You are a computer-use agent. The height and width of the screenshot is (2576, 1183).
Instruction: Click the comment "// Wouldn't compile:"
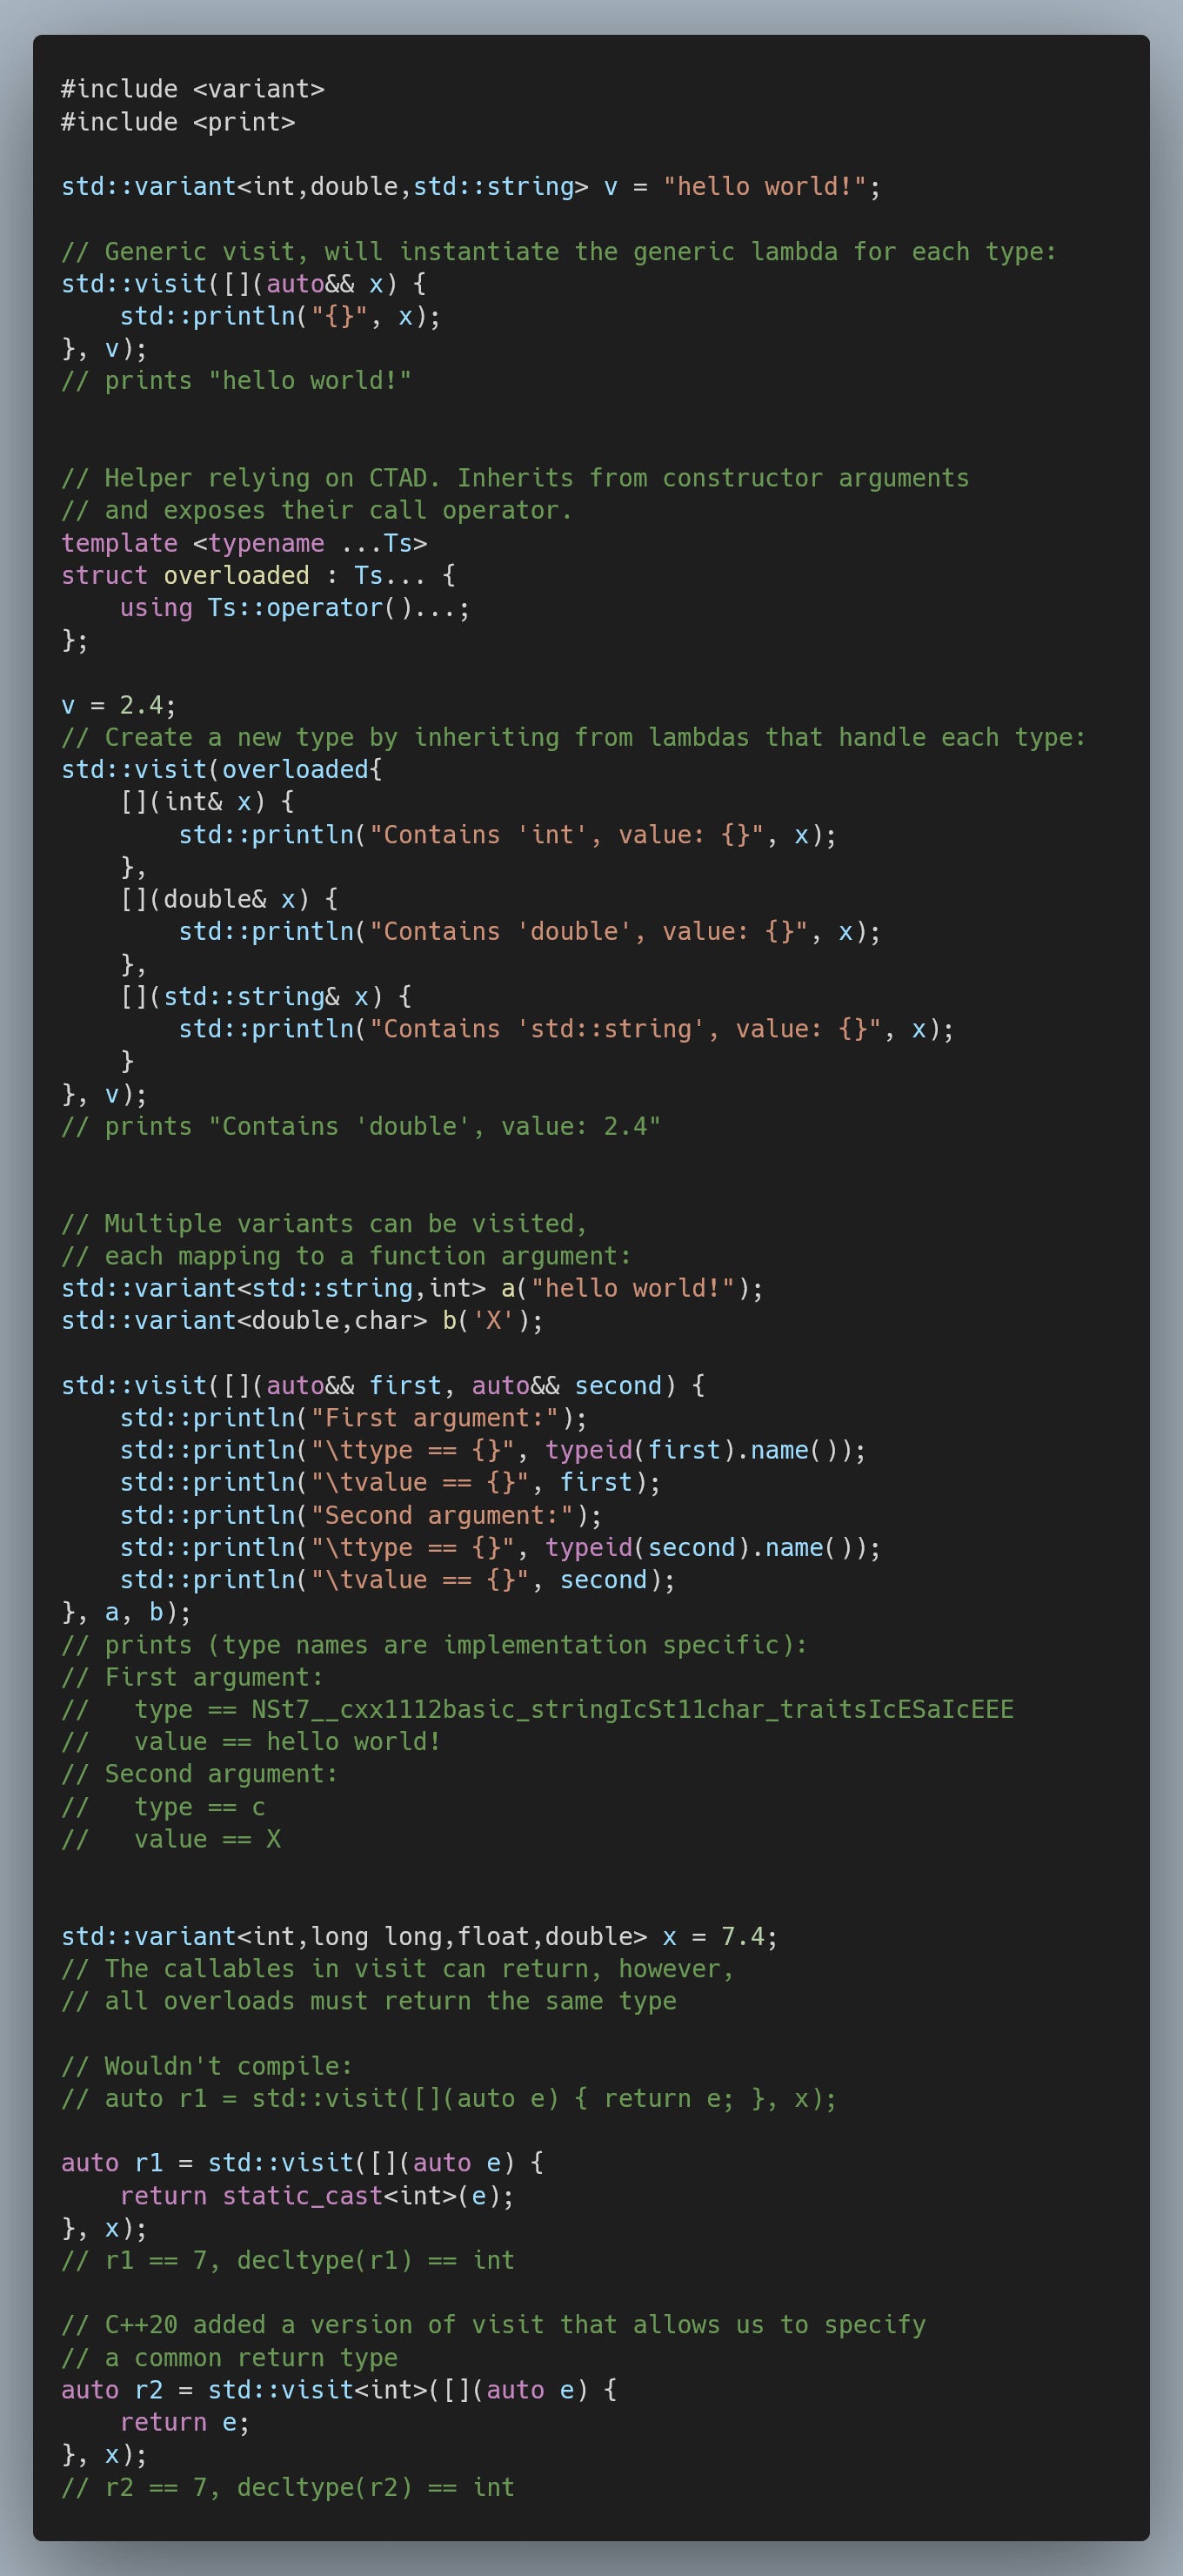coord(207,2066)
